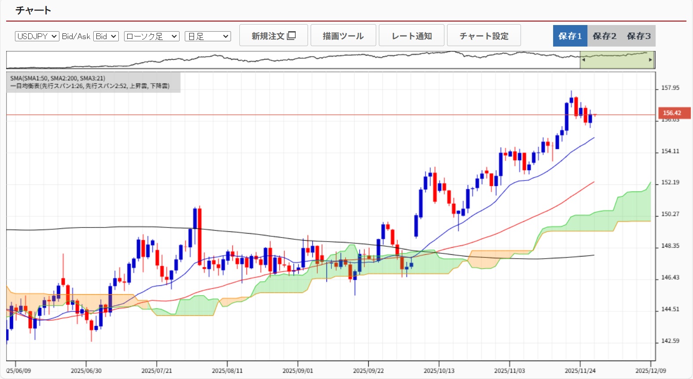Click the right arrow handle of the navigator range
Viewport: 693px width, 379px height.
point(650,60)
